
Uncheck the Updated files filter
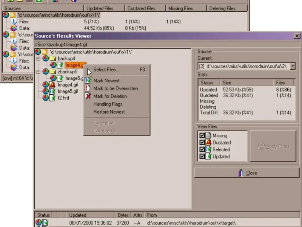(x=202, y=156)
